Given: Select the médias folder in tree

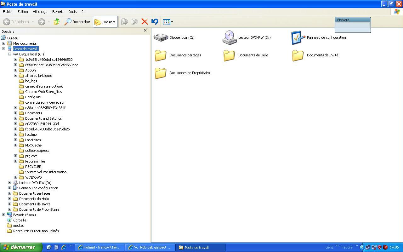Looking at the screenshot, I should pyautogui.click(x=18, y=226).
